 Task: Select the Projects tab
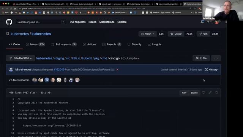112,45
